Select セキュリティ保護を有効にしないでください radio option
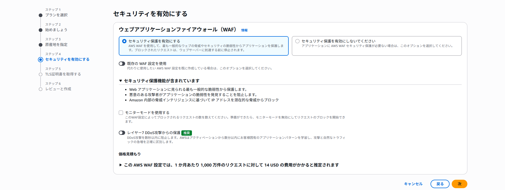The width and height of the screenshot is (505, 190). coord(297,41)
